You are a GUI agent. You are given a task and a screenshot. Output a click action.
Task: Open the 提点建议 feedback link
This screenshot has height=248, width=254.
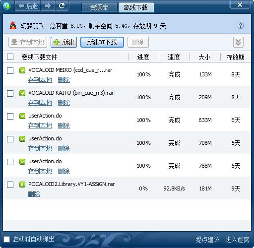[x=207, y=240]
